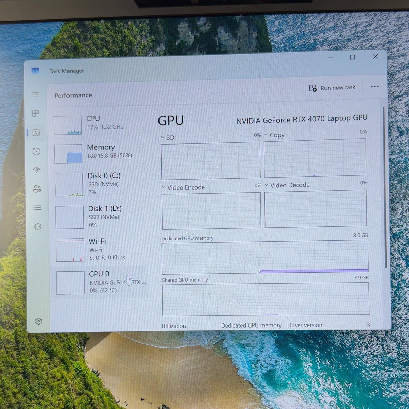Viewport: 409px width, 409px height.
Task: Select the Memory performance item
Action: click(x=102, y=153)
